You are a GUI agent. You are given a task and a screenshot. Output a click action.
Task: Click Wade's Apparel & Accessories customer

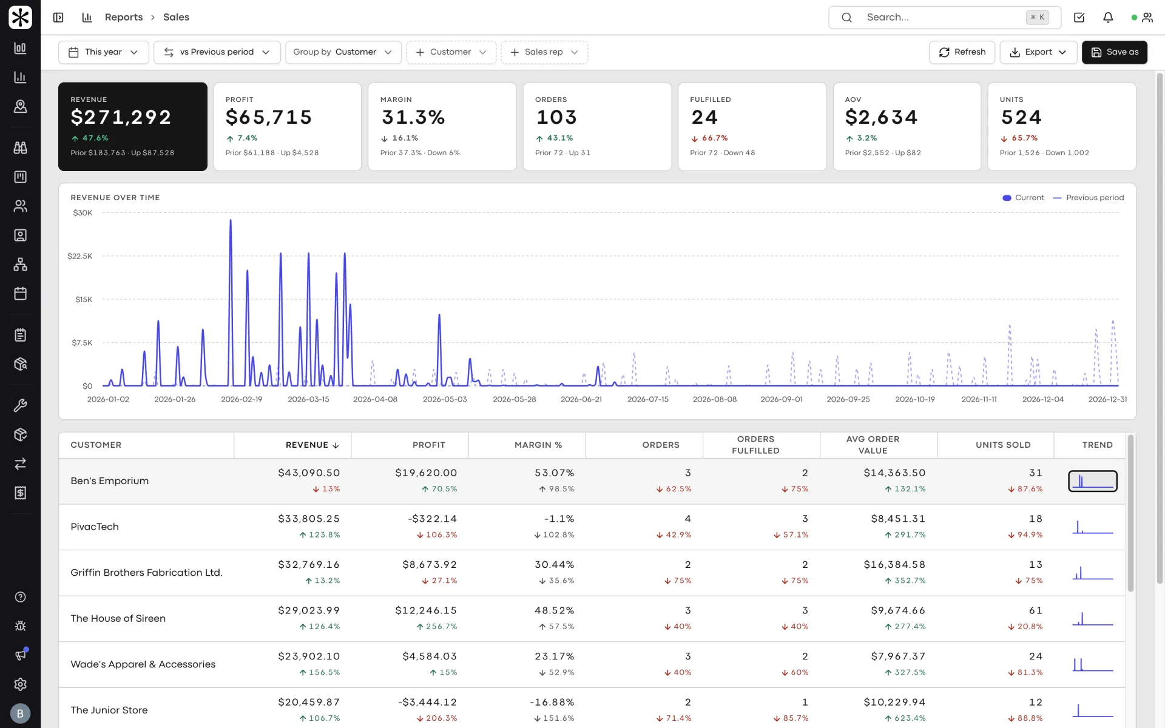pos(143,664)
